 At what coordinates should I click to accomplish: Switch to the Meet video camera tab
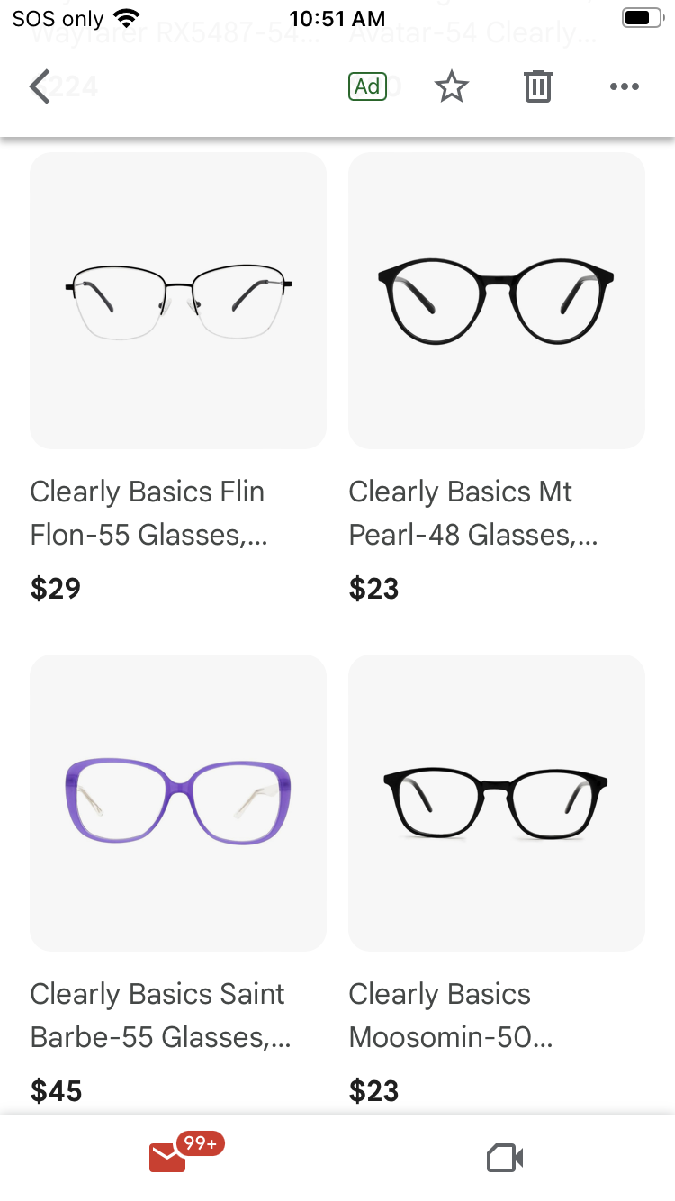505,1158
